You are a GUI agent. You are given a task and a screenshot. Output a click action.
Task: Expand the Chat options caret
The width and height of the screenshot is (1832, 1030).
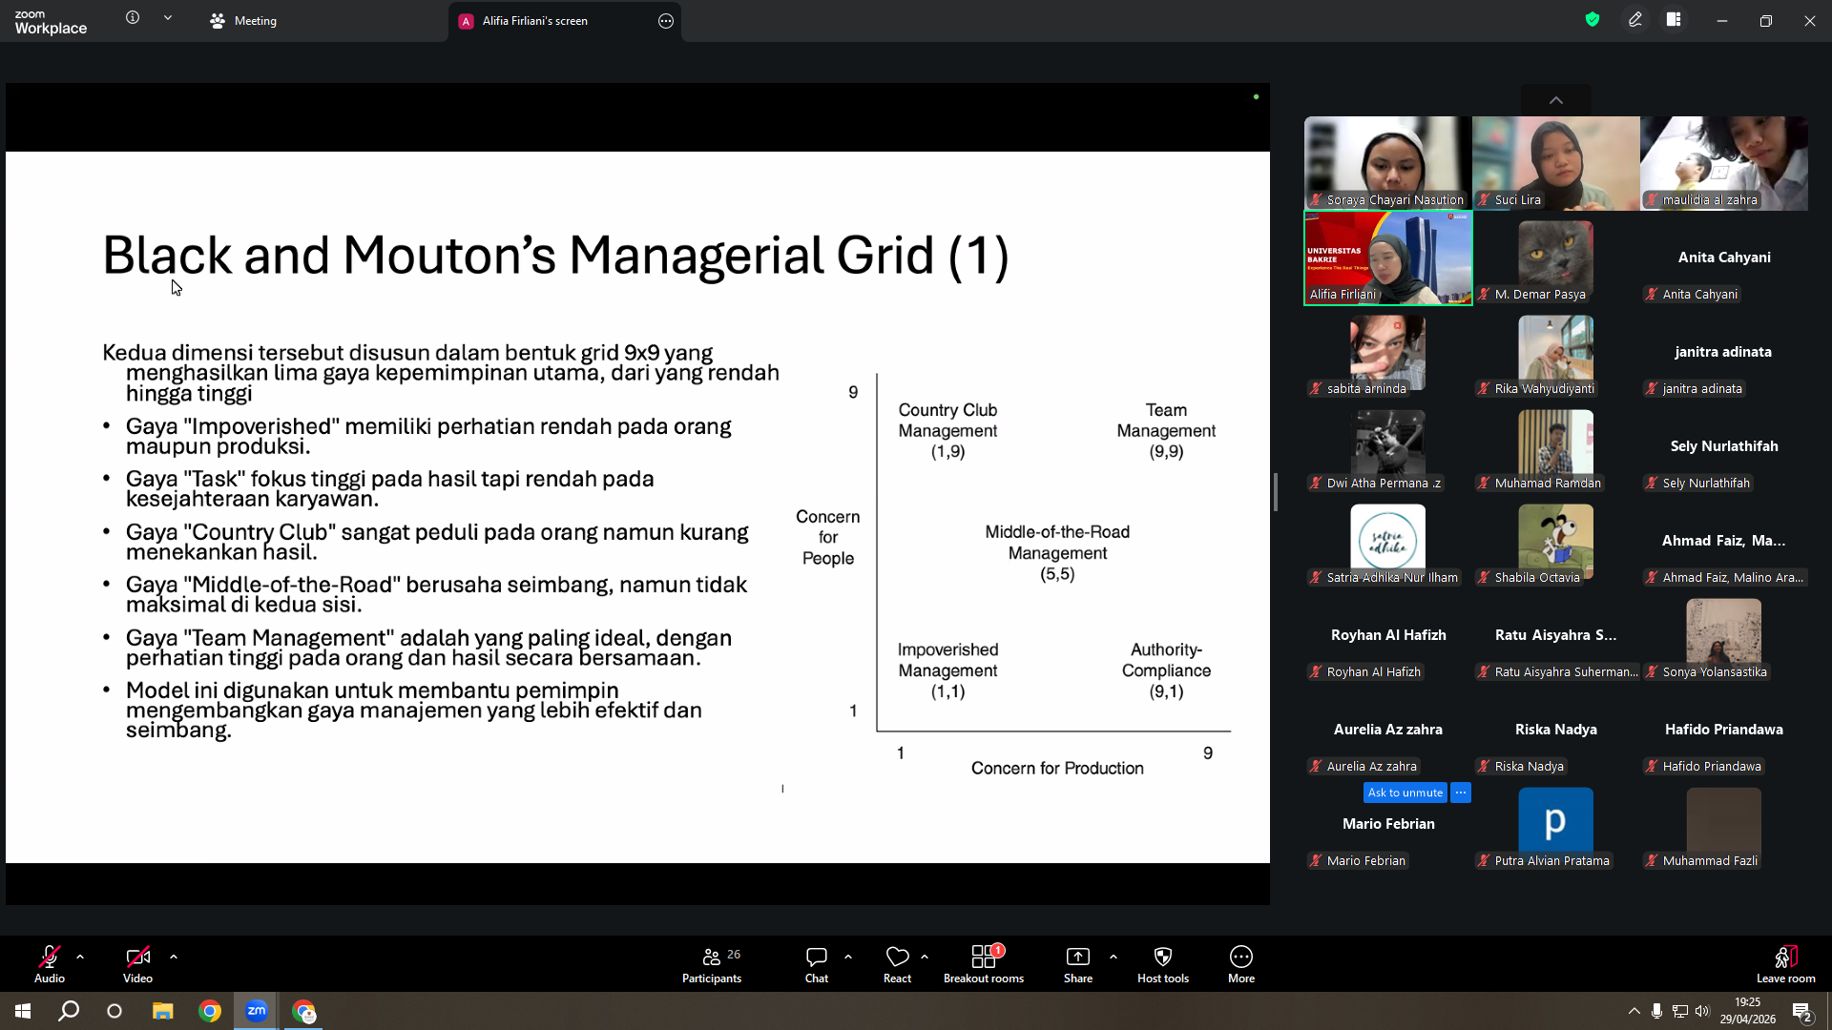(x=848, y=957)
